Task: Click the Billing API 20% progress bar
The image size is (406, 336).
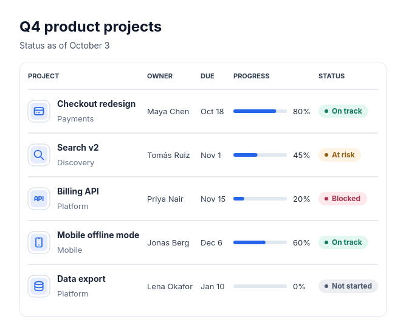Action: (x=260, y=199)
